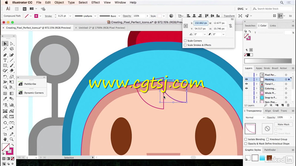Viewport: 296px width, 166px height.
Task: Click the Opacity label in control bar
Action: pyautogui.click(x=127, y=16)
